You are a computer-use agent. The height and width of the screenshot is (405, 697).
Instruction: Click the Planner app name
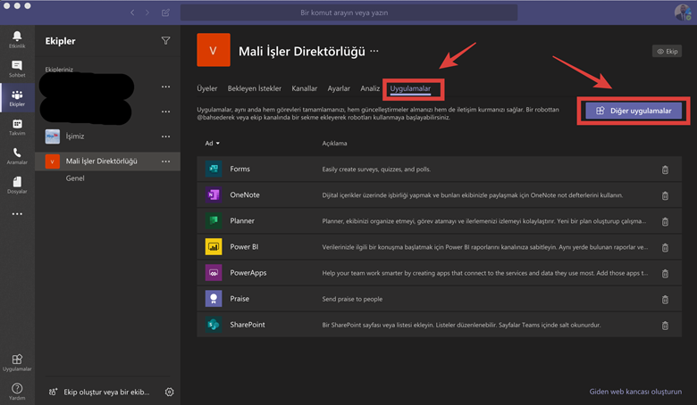(242, 220)
